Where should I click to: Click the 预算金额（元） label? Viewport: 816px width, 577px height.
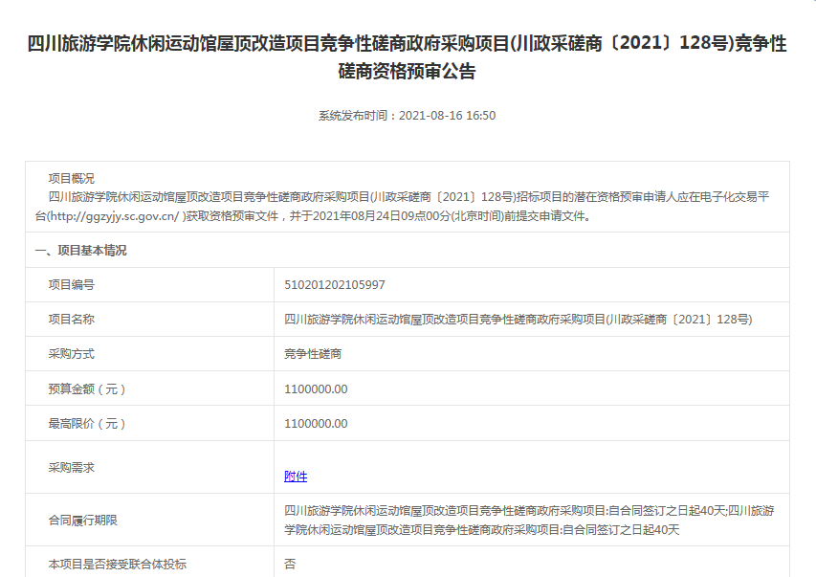(87, 389)
